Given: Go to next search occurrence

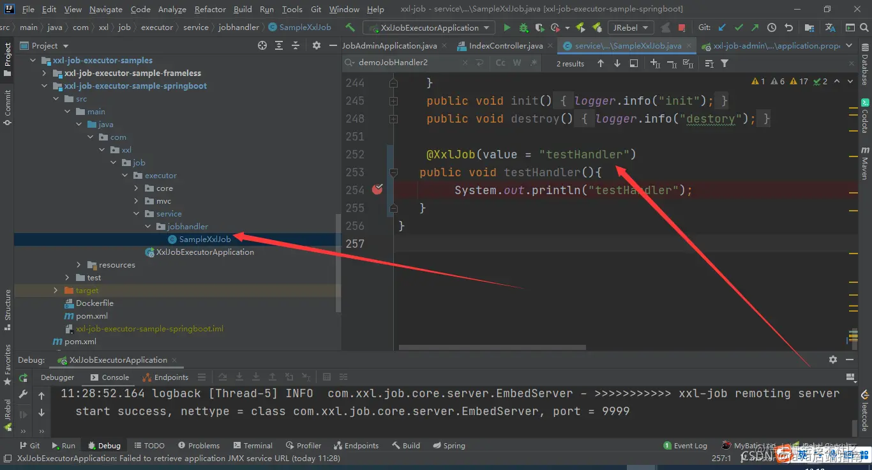Looking at the screenshot, I should pos(617,63).
